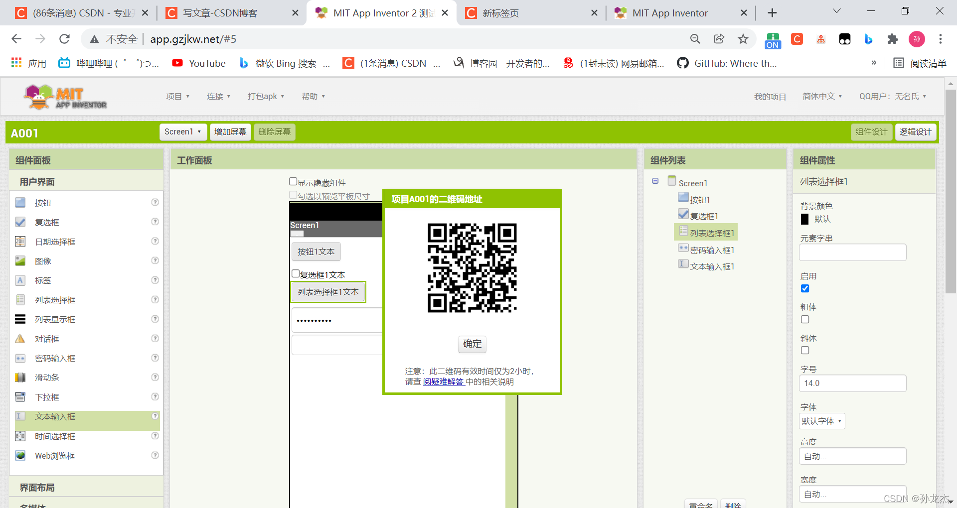The width and height of the screenshot is (957, 508).
Task: Open the QQ用户: 无名氏 account dropdown
Action: tap(893, 97)
